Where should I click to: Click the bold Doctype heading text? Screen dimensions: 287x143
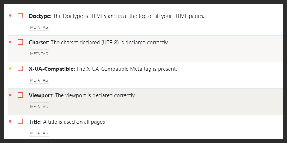40,16
